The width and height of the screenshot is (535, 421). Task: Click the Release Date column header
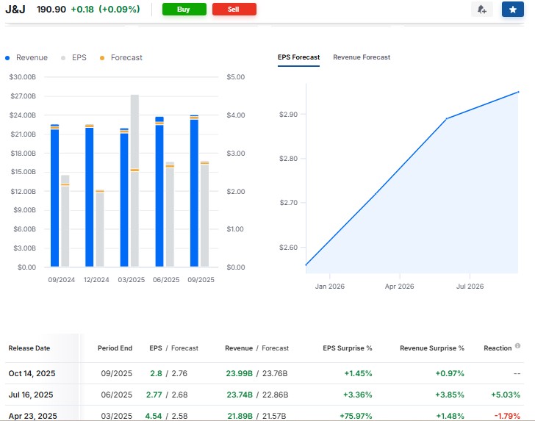click(x=28, y=348)
